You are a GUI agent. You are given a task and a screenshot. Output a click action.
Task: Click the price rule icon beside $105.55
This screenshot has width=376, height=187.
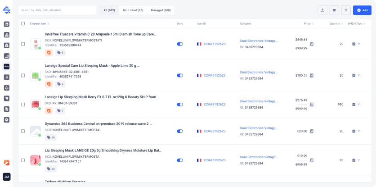[312, 75]
